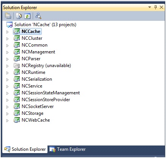Viewport: 166px width, 158px height.
Task: Click the C# project icon beside NCSerialization
Action: click(17, 79)
